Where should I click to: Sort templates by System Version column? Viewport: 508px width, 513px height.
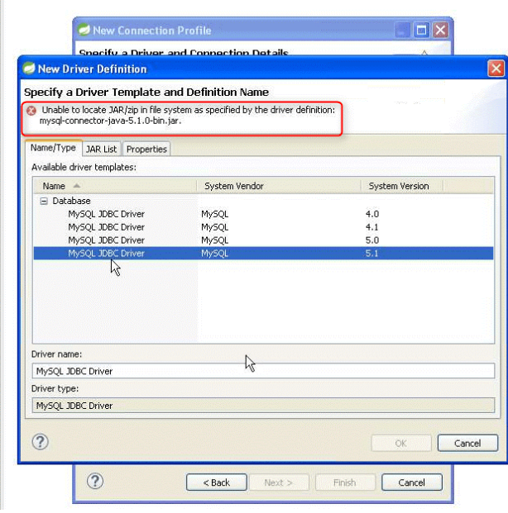point(402,186)
